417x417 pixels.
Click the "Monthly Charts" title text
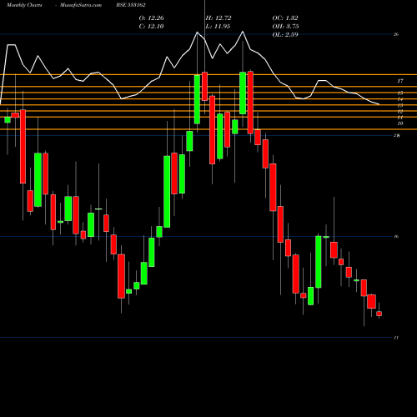pos(24,5)
